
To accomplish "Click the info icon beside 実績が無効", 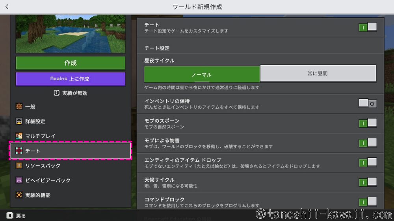I will 56,93.
